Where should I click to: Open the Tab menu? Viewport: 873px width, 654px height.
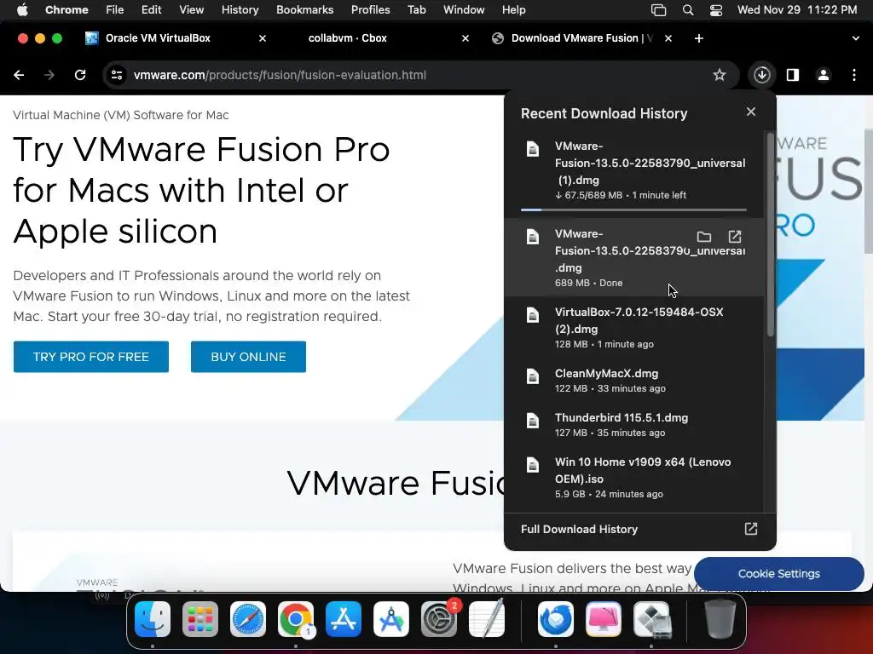point(416,10)
